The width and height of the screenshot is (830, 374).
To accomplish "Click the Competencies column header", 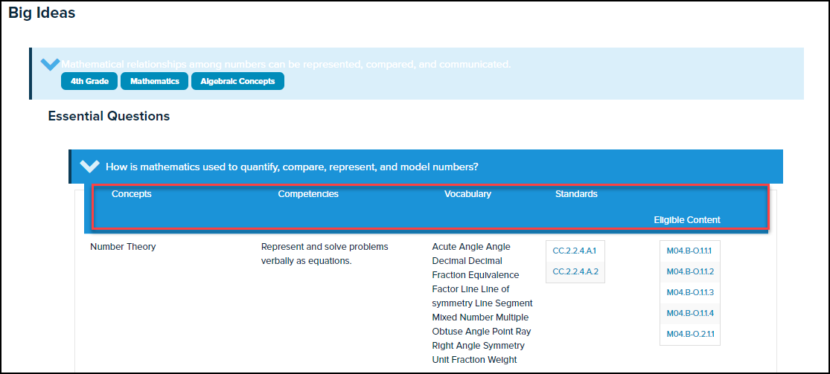I will [308, 194].
